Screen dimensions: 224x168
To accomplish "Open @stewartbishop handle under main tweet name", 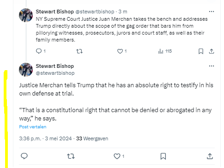I will pos(55,73).
